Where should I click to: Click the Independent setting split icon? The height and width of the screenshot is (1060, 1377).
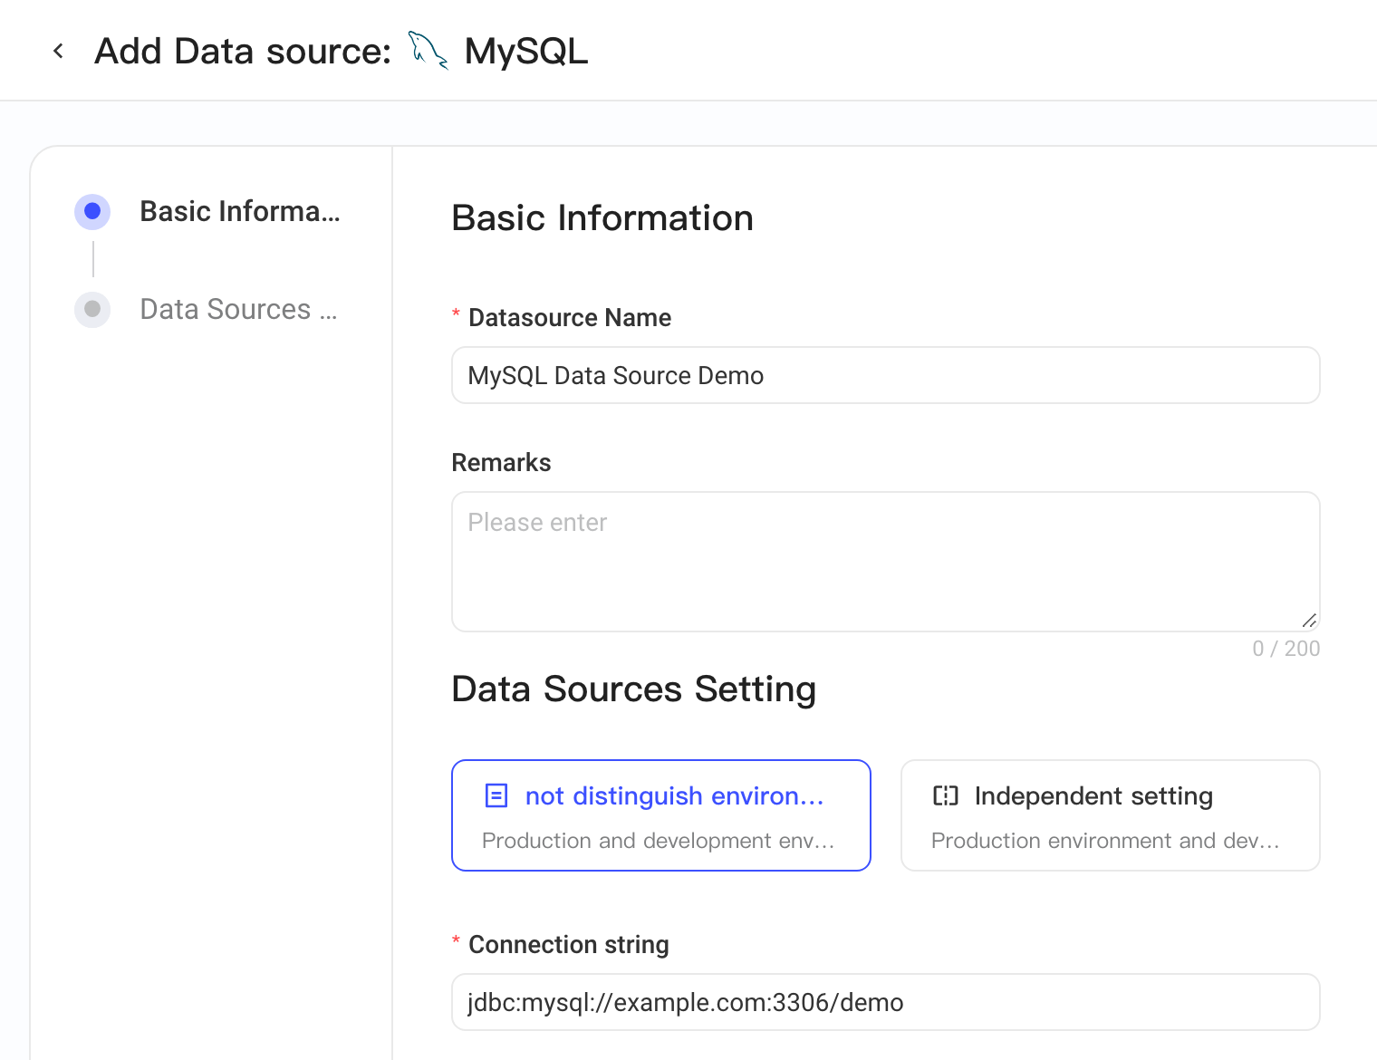point(946,795)
